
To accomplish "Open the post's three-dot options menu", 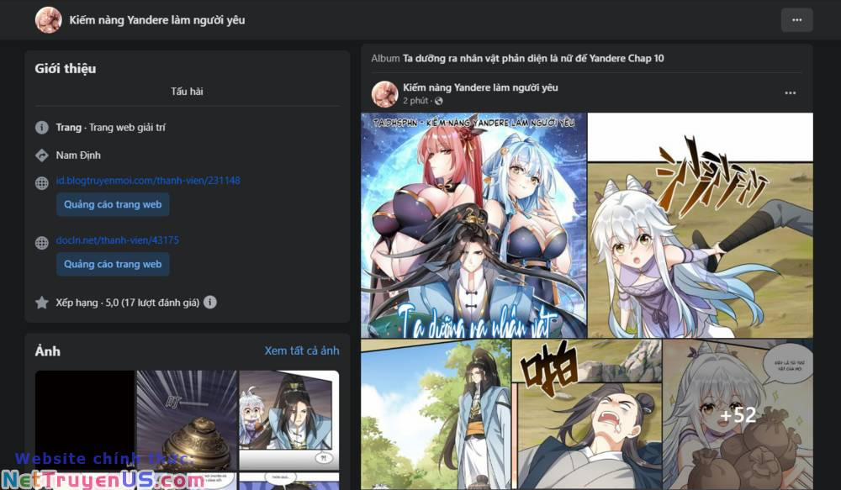I will pyautogui.click(x=790, y=93).
